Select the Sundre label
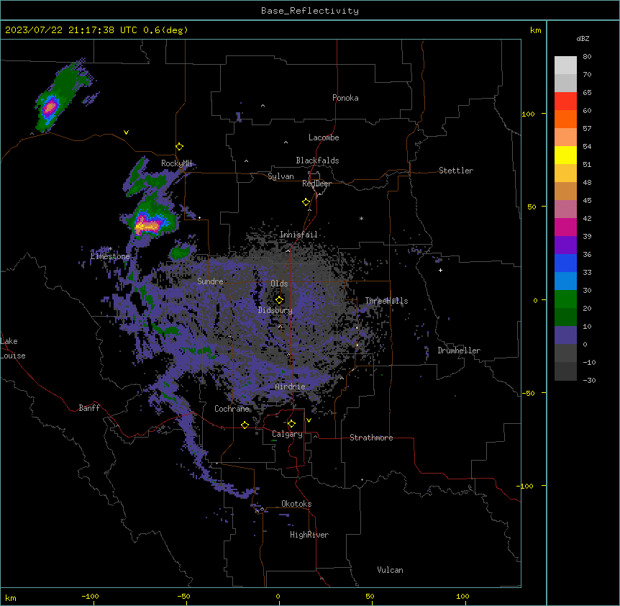The height and width of the screenshot is (606, 620). [210, 281]
